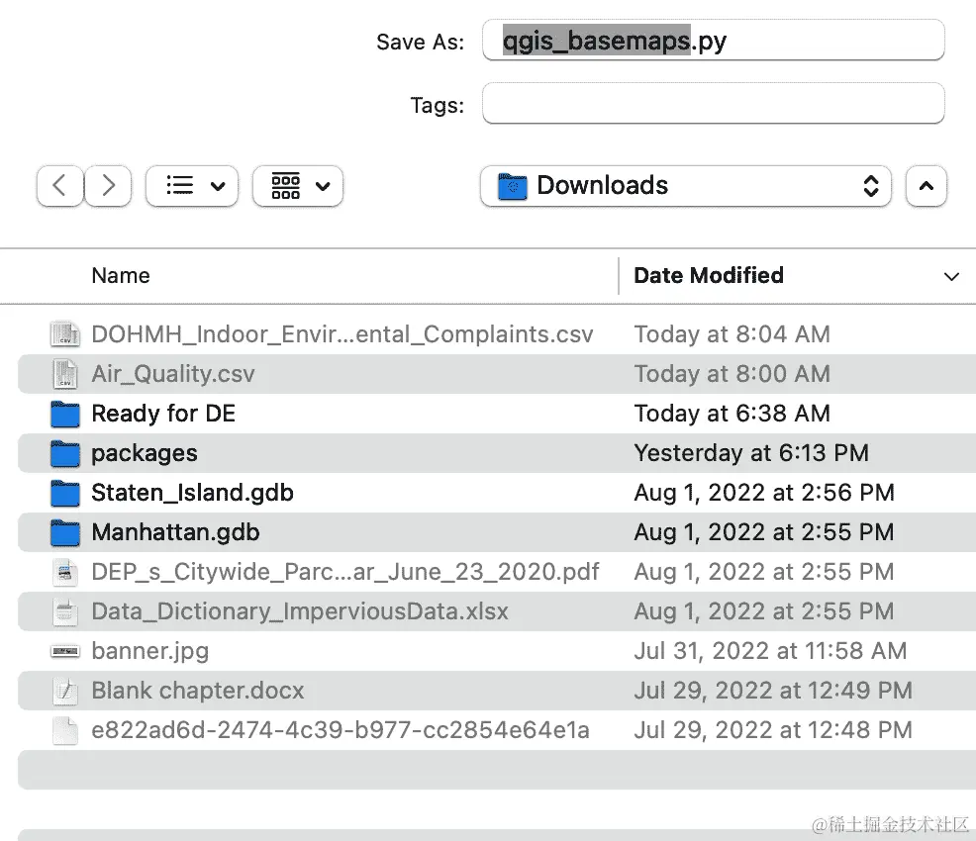The width and height of the screenshot is (976, 841).
Task: Click date 'Today at 6:38 AM'
Action: 732,414
